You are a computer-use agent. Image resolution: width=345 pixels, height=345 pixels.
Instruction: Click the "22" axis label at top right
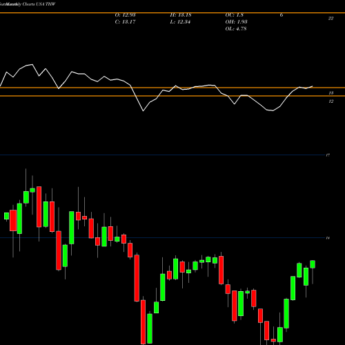(331, 19)
